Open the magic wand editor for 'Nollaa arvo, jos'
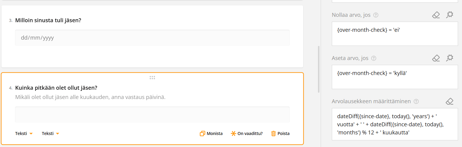Viewport: 462px width, 147px height. [450, 15]
